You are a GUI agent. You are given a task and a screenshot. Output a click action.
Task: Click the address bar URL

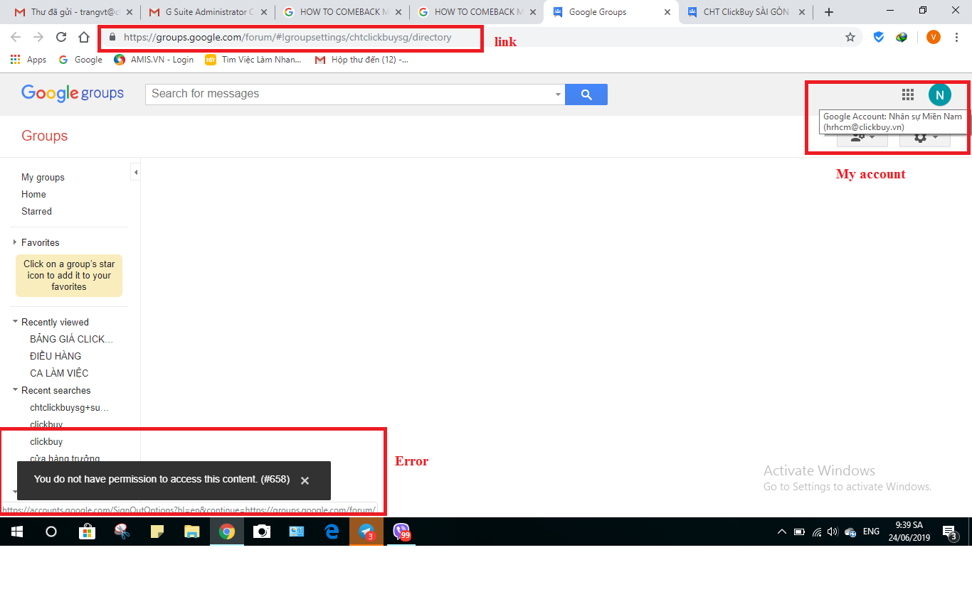click(287, 38)
